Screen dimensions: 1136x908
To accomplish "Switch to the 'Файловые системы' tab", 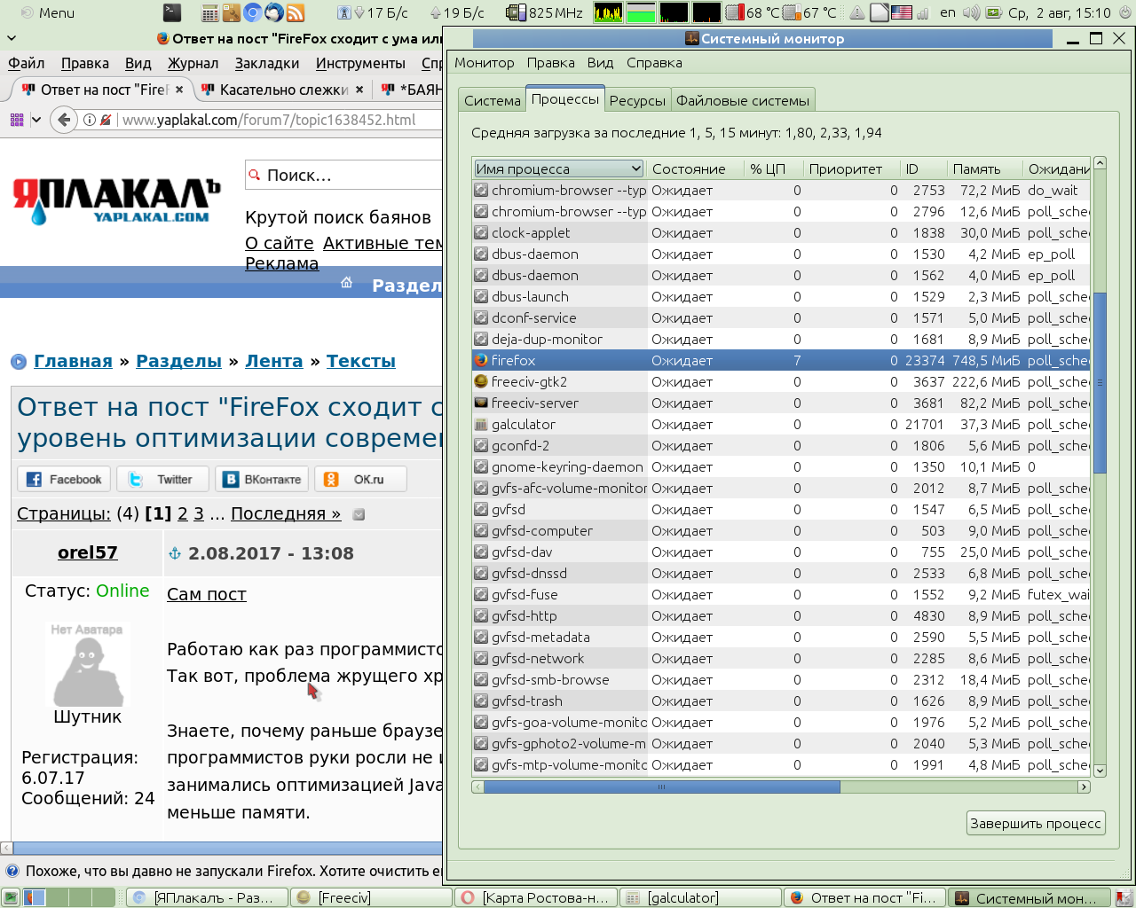I will coord(743,100).
